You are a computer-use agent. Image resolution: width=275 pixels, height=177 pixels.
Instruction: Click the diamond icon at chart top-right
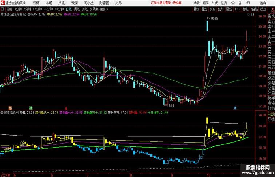pos(248,15)
